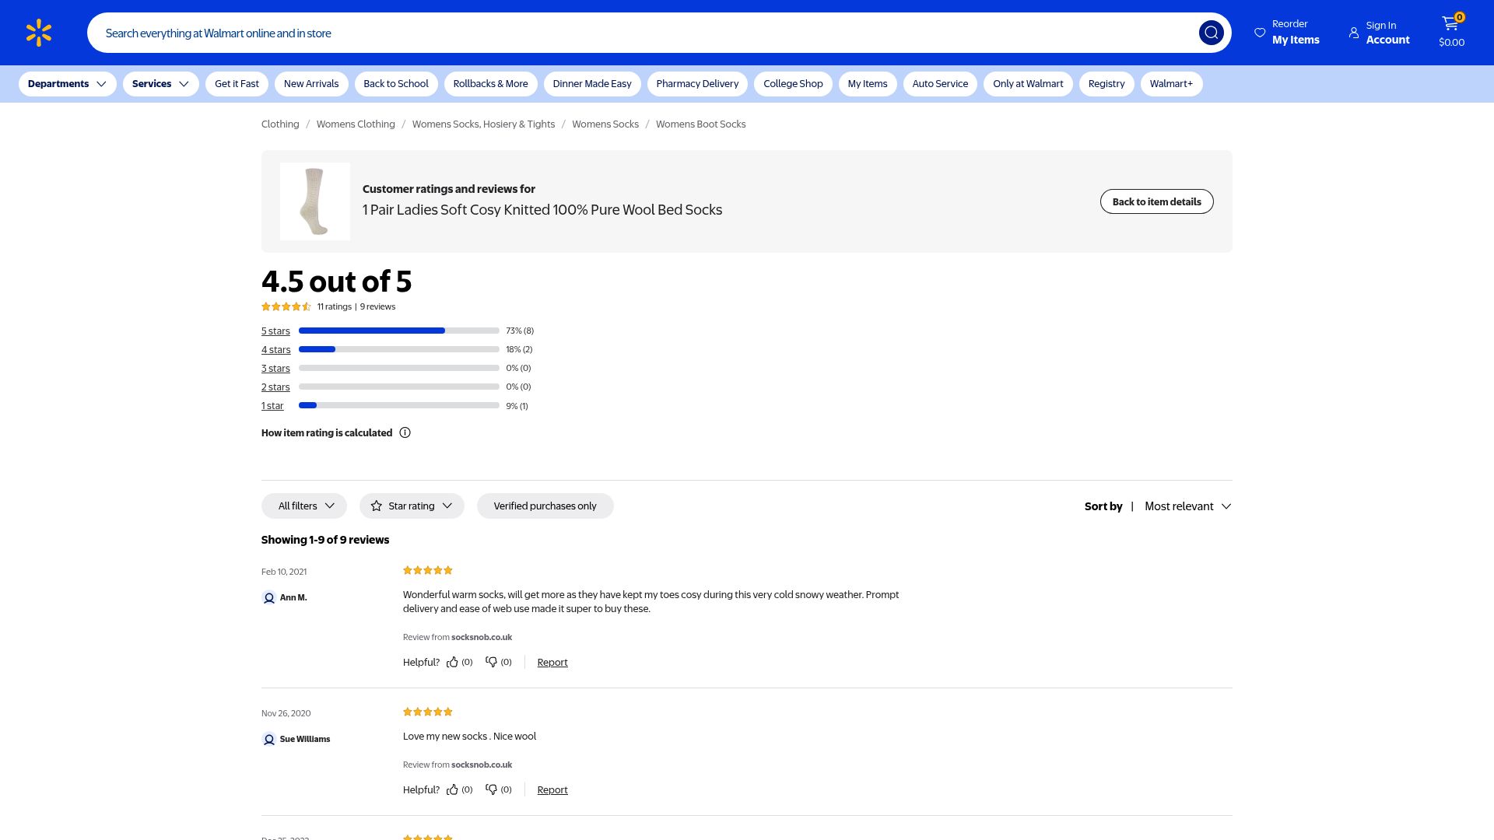Thumbs down Ann M.'s review

click(491, 662)
